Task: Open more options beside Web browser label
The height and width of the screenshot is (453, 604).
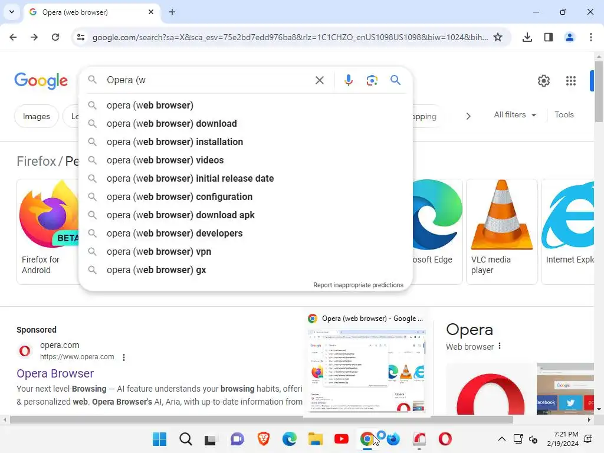Action: click(x=500, y=346)
